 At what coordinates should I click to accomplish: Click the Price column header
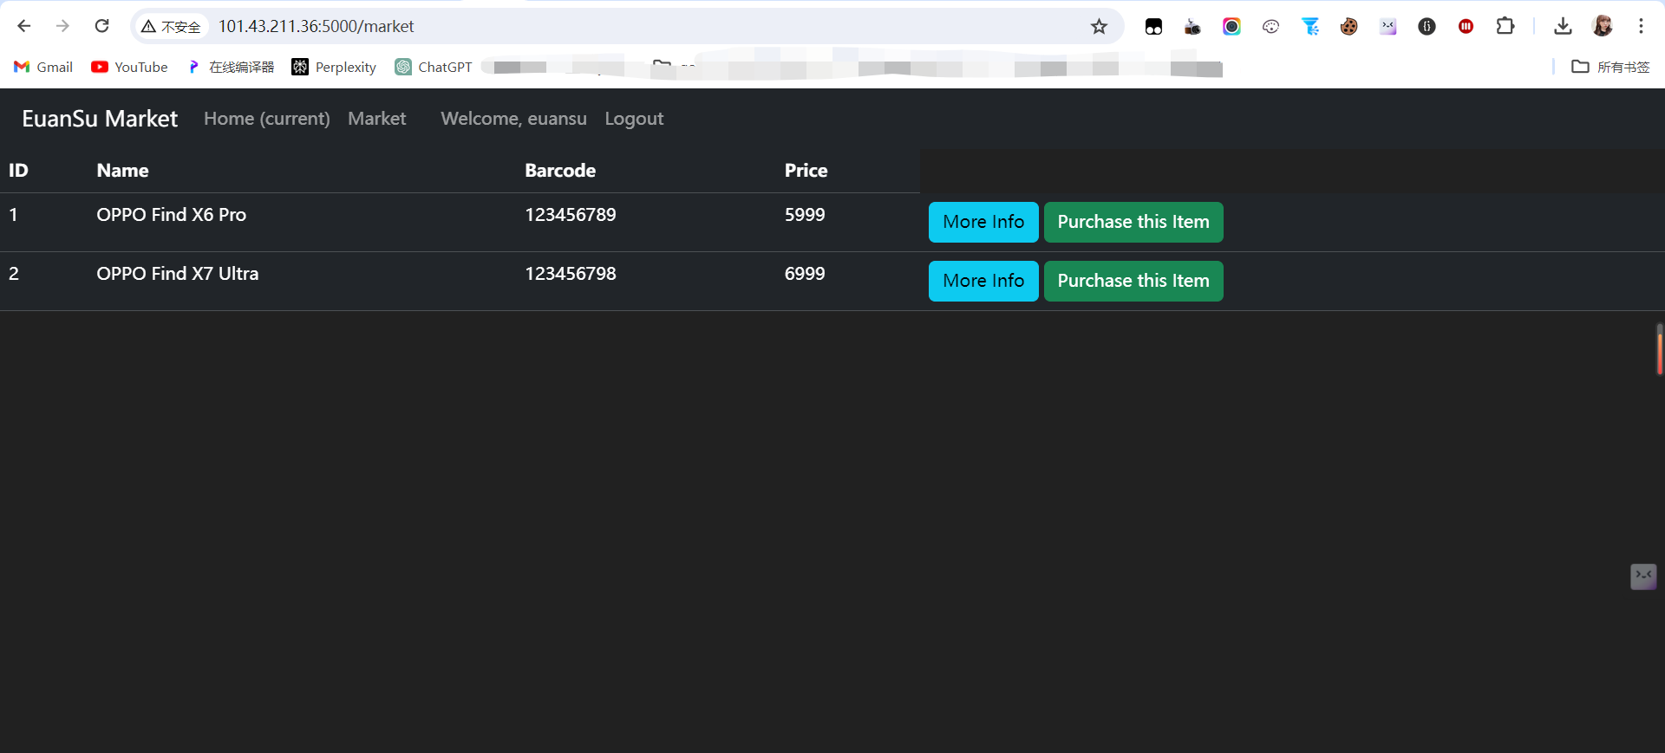pos(806,171)
